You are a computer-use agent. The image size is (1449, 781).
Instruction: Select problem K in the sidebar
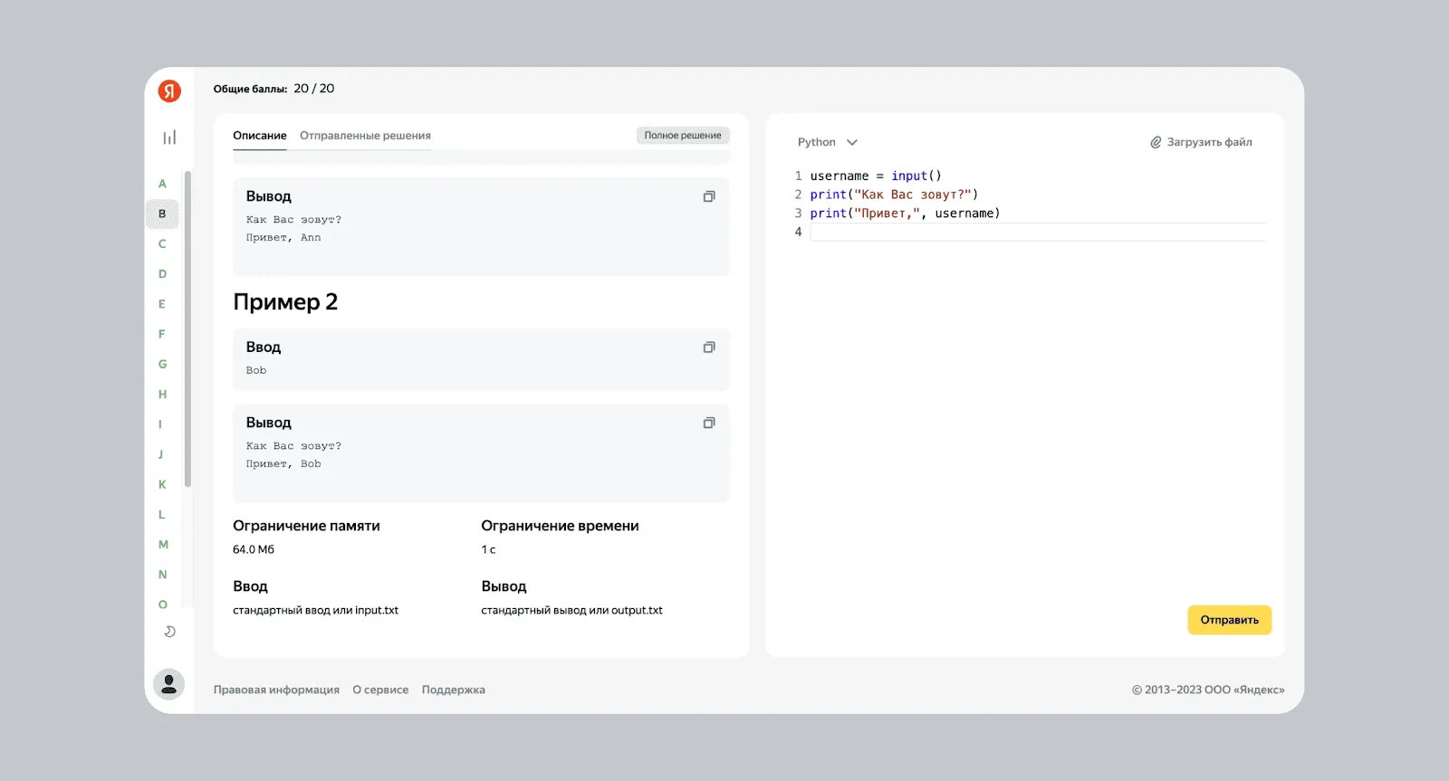pos(163,484)
